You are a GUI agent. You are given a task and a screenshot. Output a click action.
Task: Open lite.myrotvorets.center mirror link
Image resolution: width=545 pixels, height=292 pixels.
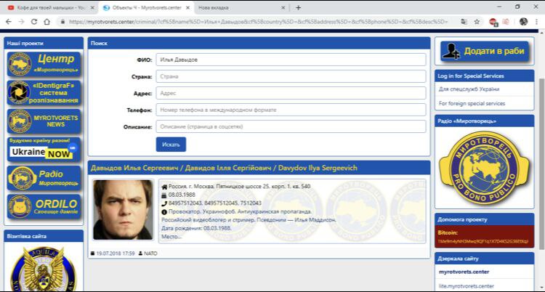point(466,286)
